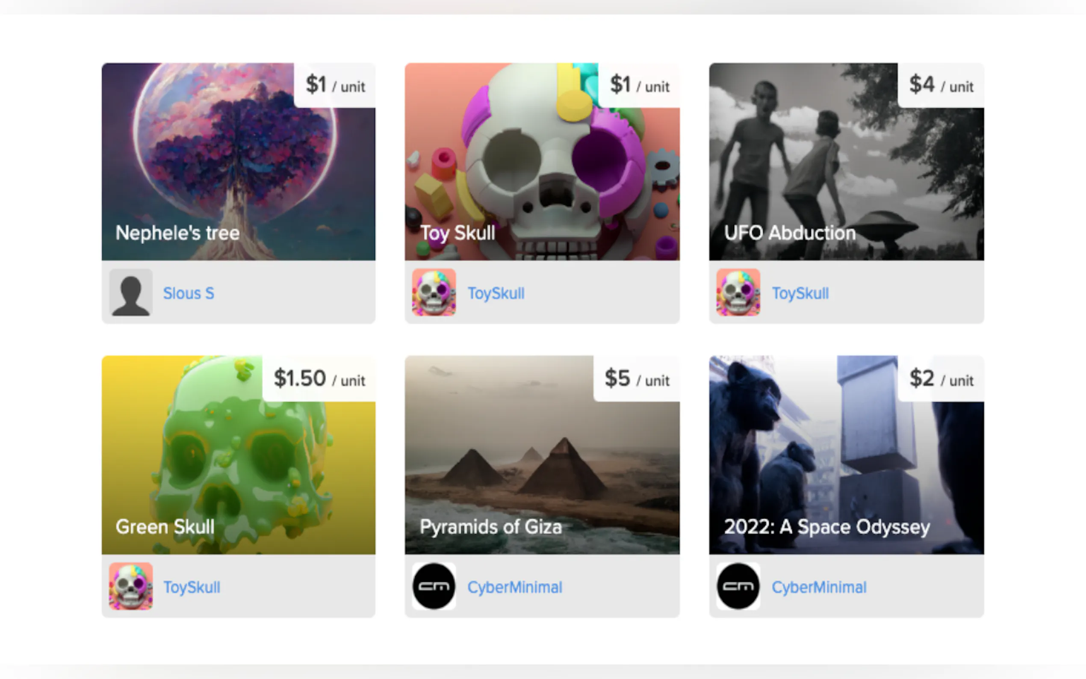Image resolution: width=1086 pixels, height=679 pixels.
Task: Open ToySkull name link below UFO Abduction
Action: click(x=800, y=293)
